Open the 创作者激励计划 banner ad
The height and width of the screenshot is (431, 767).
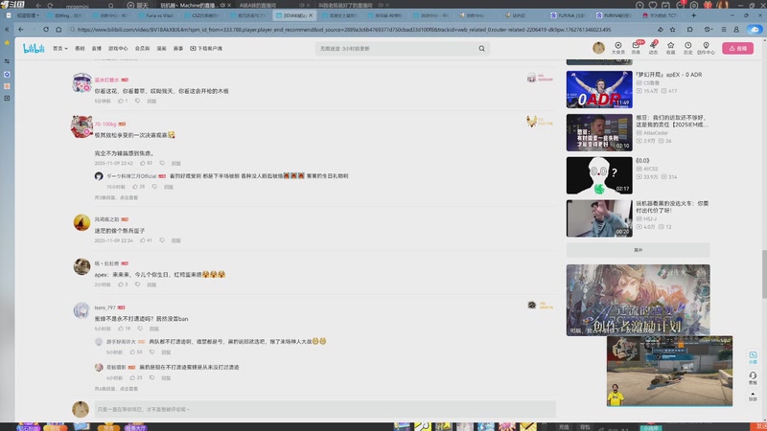[x=638, y=300]
